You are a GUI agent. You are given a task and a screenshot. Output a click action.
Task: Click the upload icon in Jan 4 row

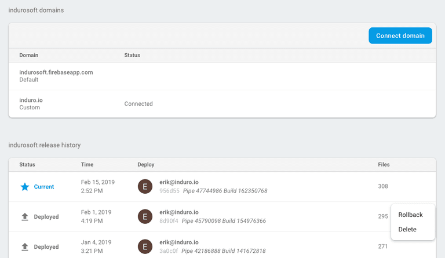tap(25, 246)
